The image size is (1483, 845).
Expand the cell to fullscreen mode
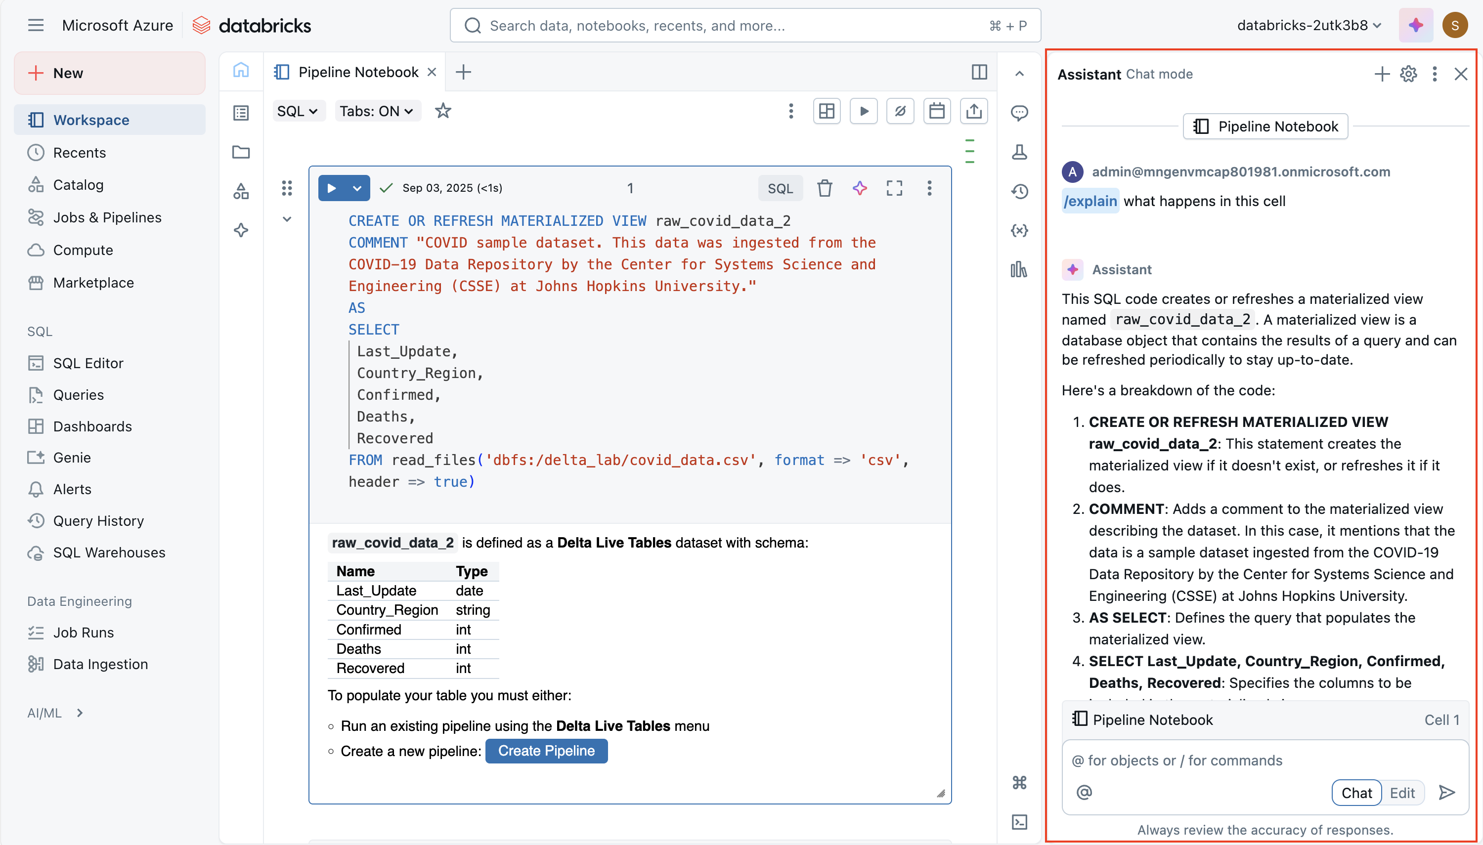coord(894,187)
